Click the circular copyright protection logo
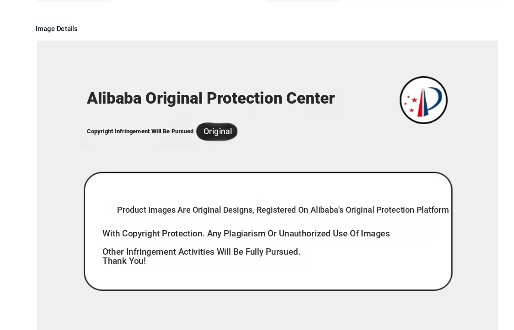This screenshot has height=330, width=514. 423,100
